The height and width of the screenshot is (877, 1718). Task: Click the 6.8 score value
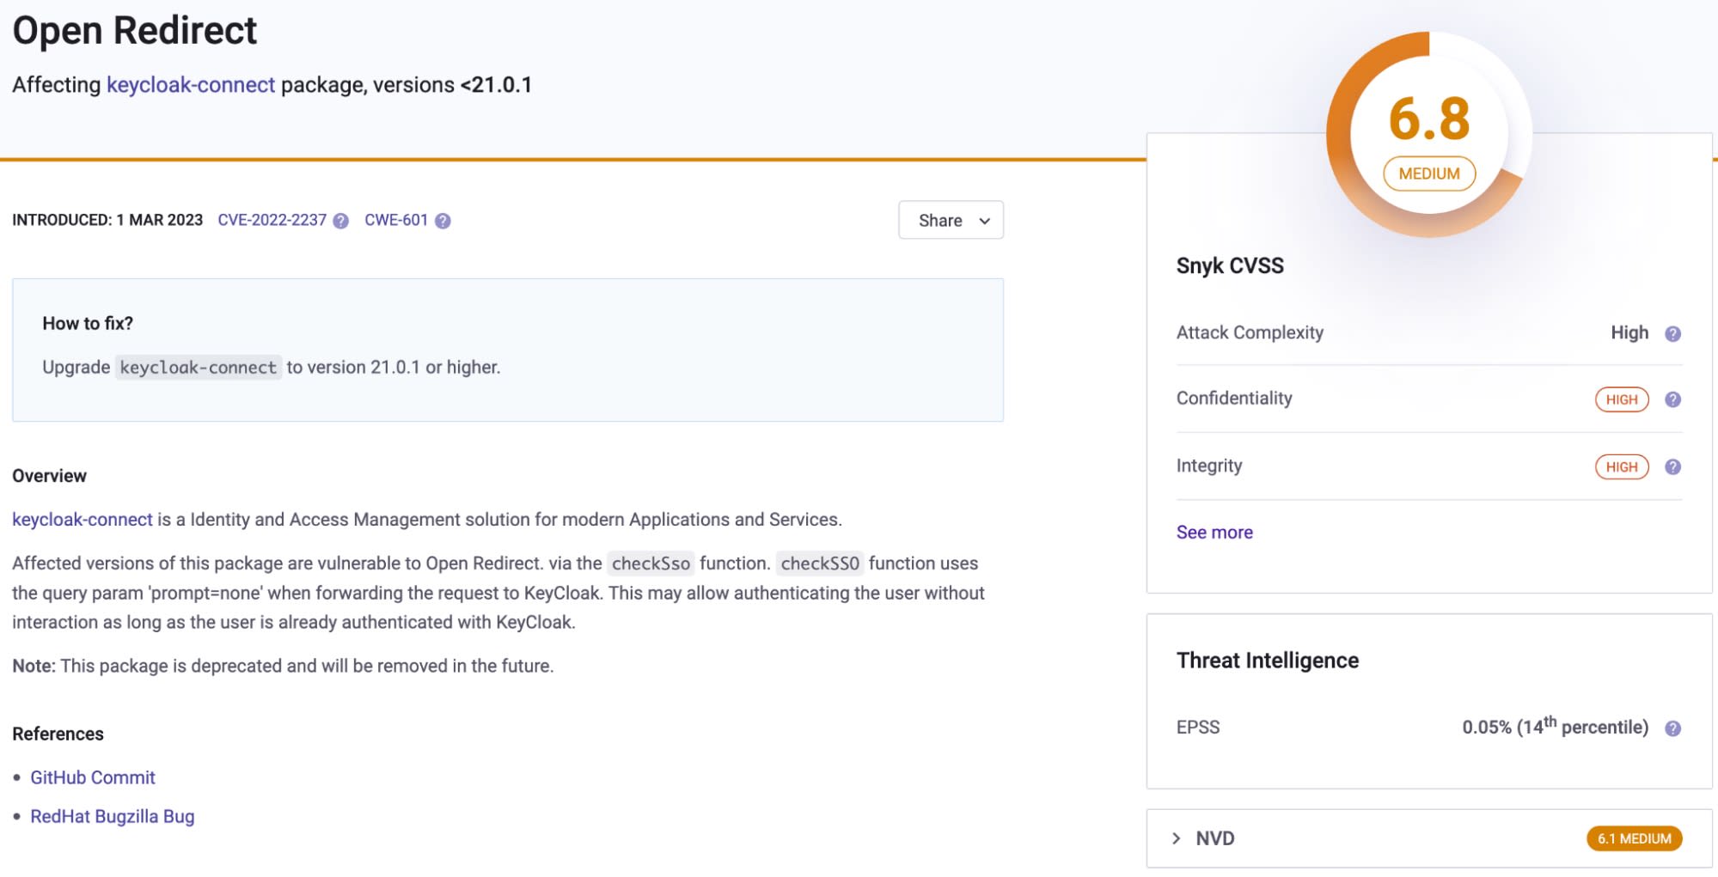pos(1429,119)
